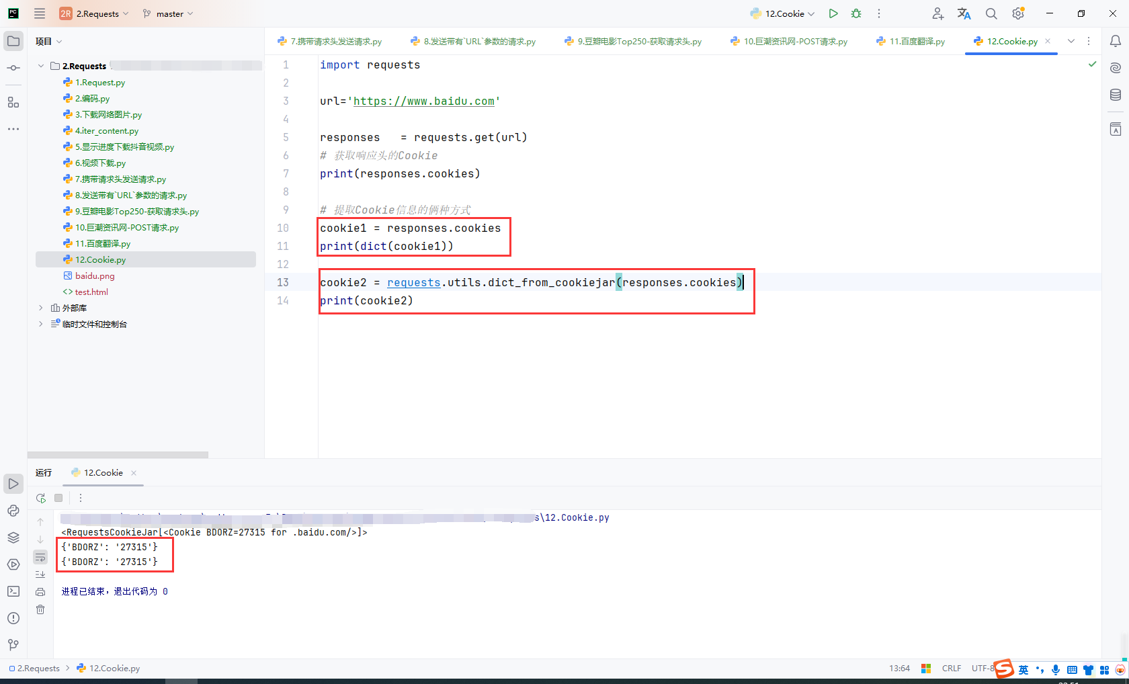Click the baidu.com URL link in code
Image resolution: width=1129 pixels, height=684 pixels.
pyautogui.click(x=424, y=101)
